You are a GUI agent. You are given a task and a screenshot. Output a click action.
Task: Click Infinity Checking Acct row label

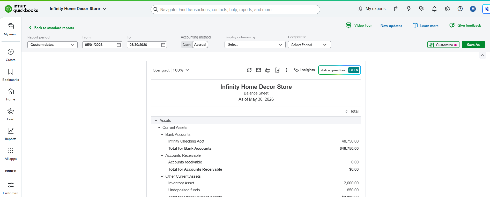(186, 141)
